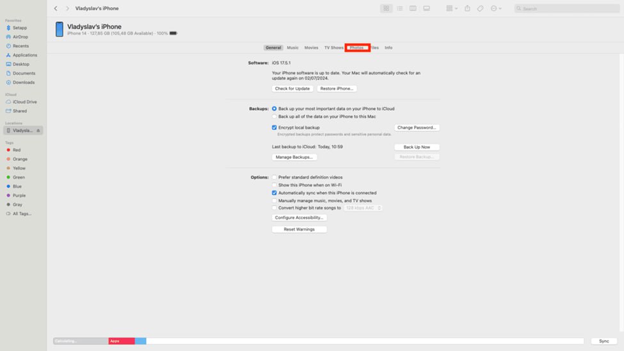Switch to the Music tab

tap(292, 48)
